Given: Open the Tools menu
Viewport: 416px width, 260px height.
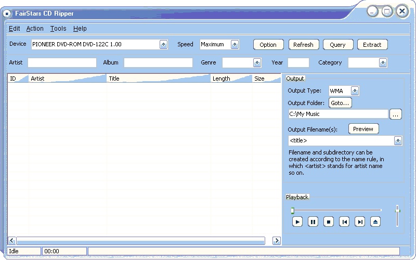Looking at the screenshot, I should (58, 29).
